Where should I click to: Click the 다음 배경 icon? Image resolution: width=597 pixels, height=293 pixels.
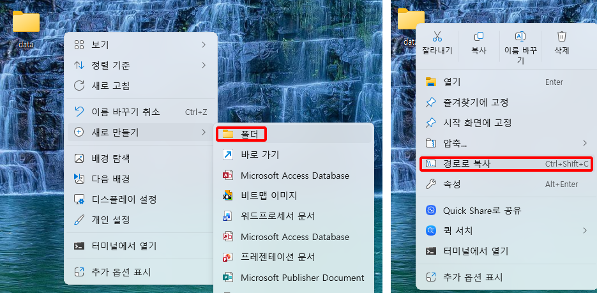point(79,179)
